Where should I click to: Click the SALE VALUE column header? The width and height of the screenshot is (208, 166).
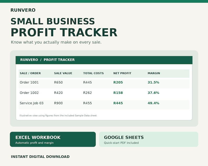(63, 73)
